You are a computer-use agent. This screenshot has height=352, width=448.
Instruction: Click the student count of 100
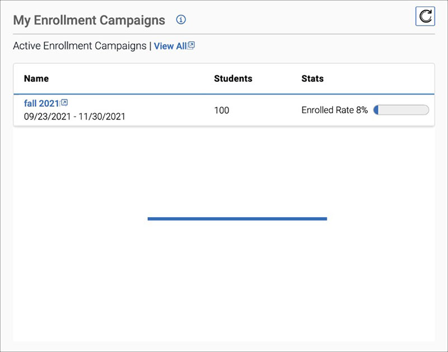tap(221, 110)
